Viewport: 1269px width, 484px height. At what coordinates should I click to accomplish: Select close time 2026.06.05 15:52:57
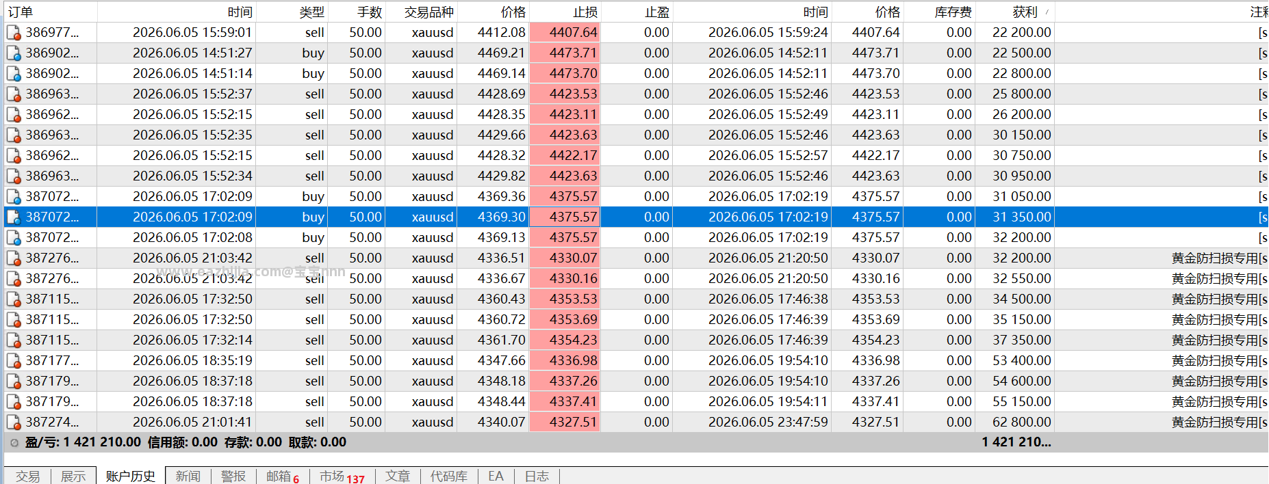[x=768, y=156]
